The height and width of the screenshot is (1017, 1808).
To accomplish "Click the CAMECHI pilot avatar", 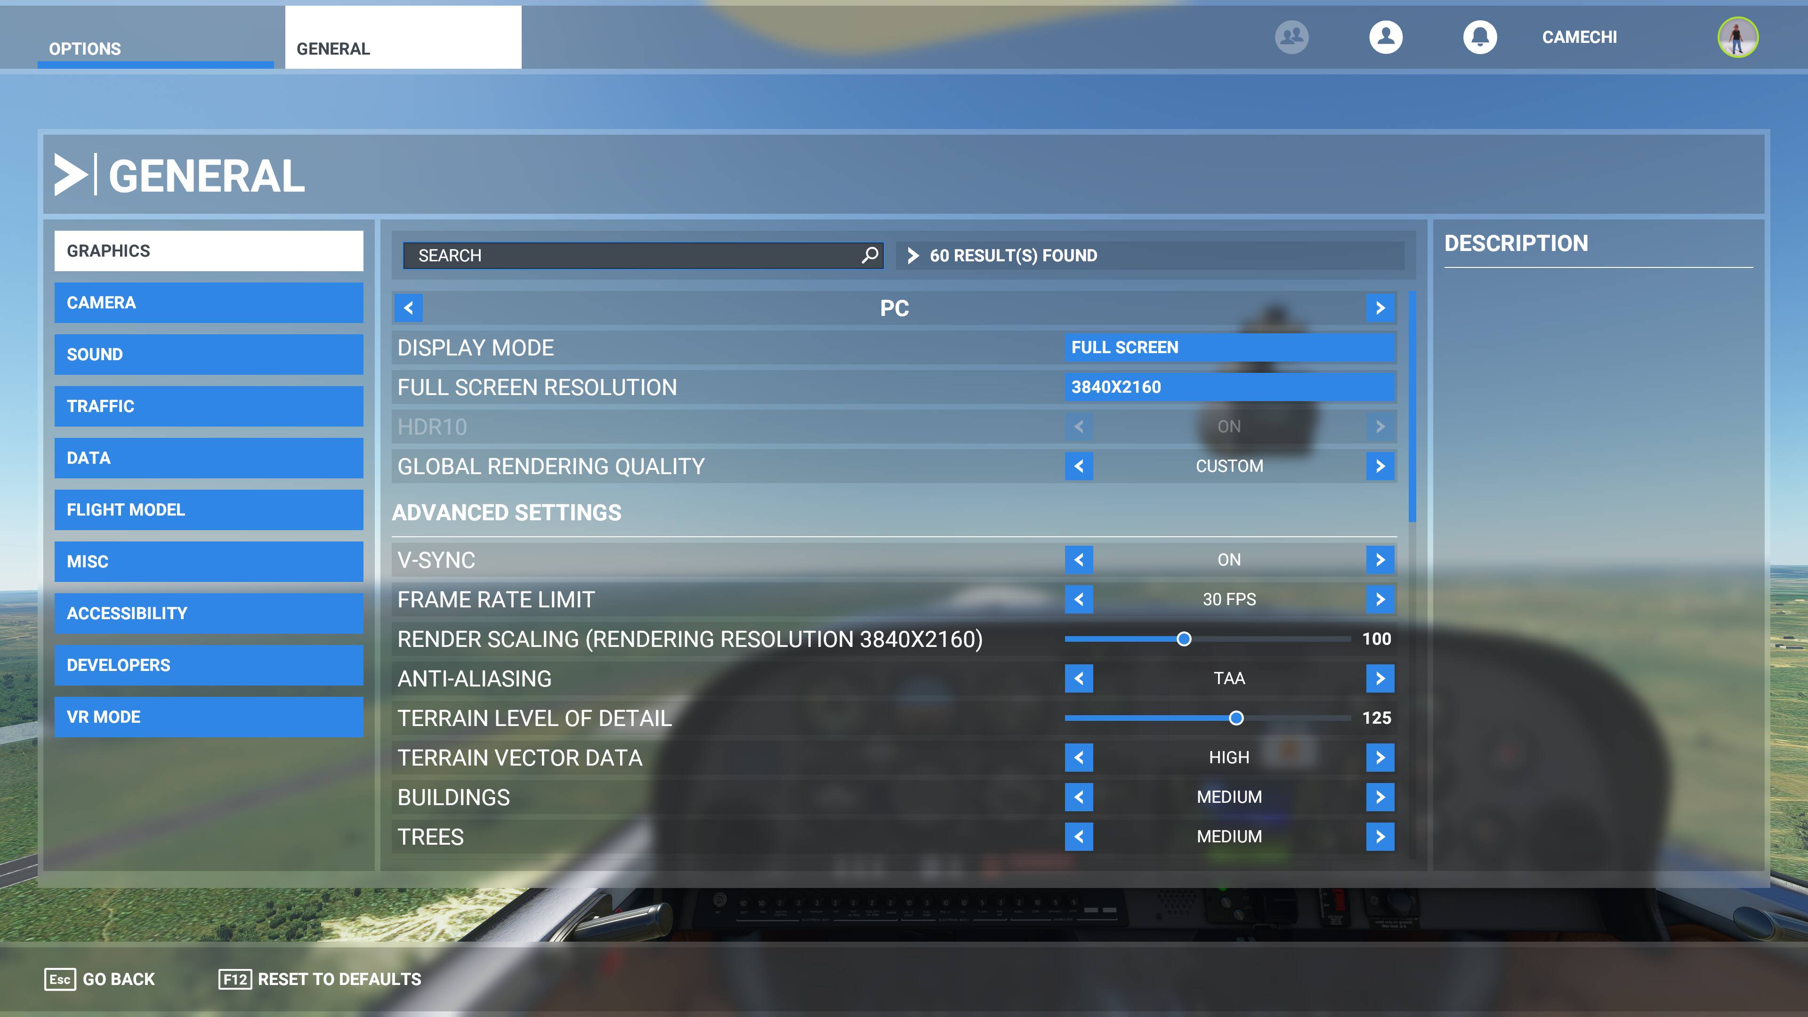I will pos(1737,37).
